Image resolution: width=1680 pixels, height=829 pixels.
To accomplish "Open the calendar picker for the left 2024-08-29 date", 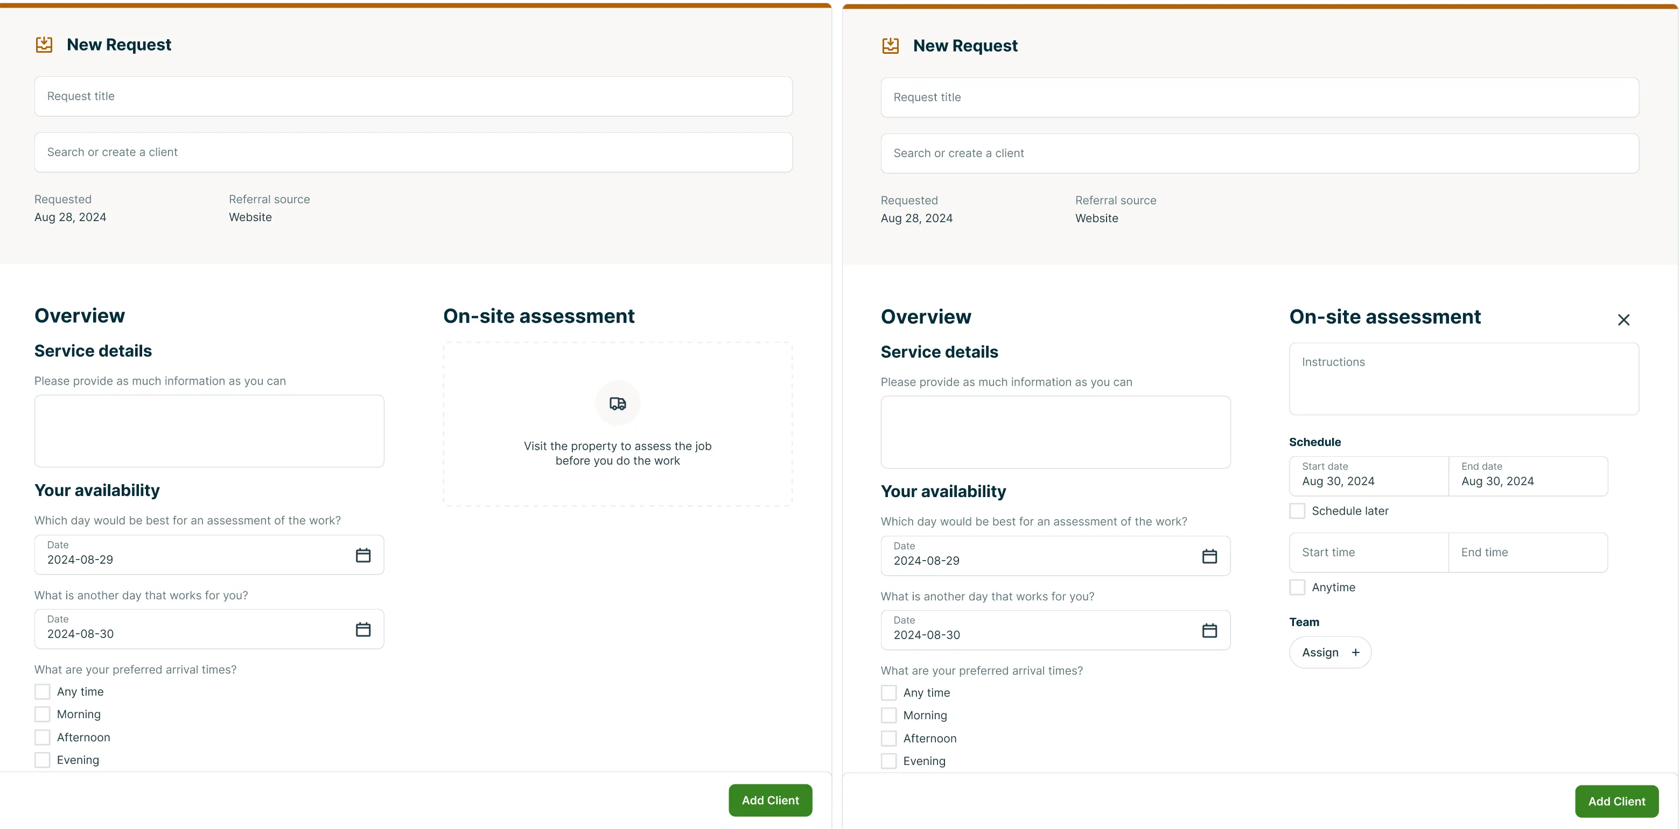I will [363, 555].
